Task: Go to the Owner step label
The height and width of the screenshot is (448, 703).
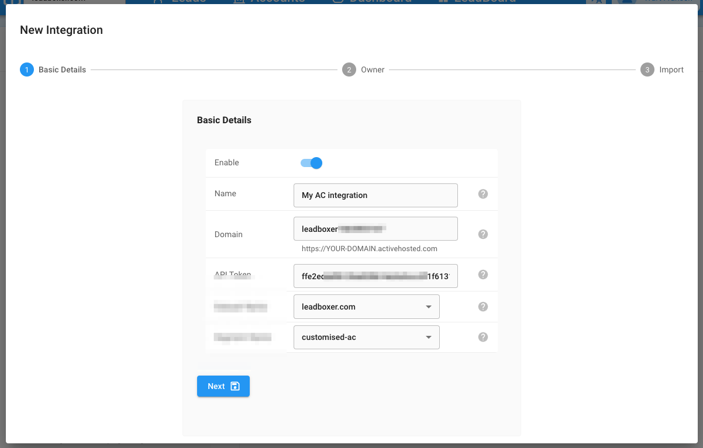Action: click(373, 70)
